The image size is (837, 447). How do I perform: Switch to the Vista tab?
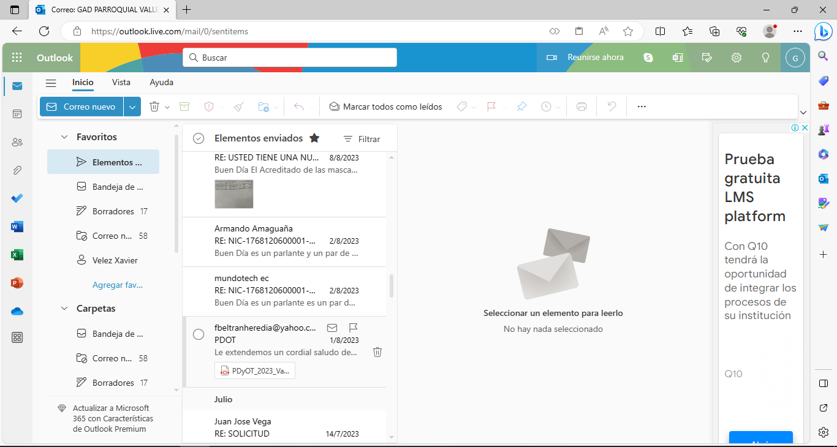coord(121,82)
